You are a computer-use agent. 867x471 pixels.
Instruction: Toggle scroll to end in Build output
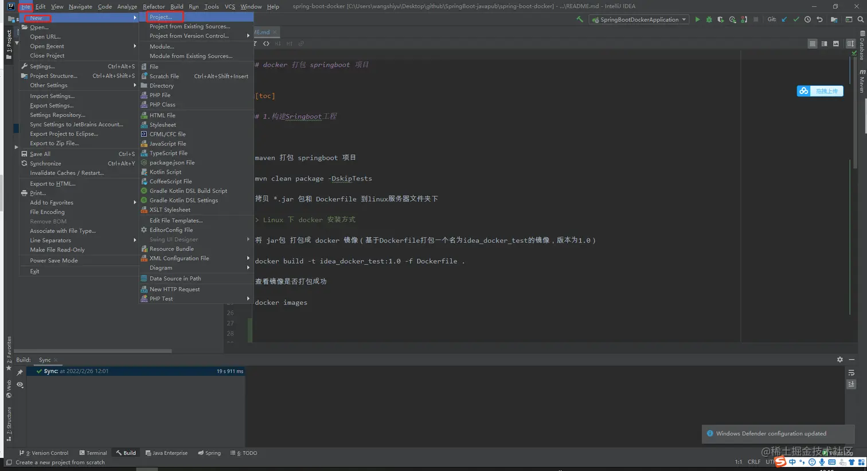(852, 384)
